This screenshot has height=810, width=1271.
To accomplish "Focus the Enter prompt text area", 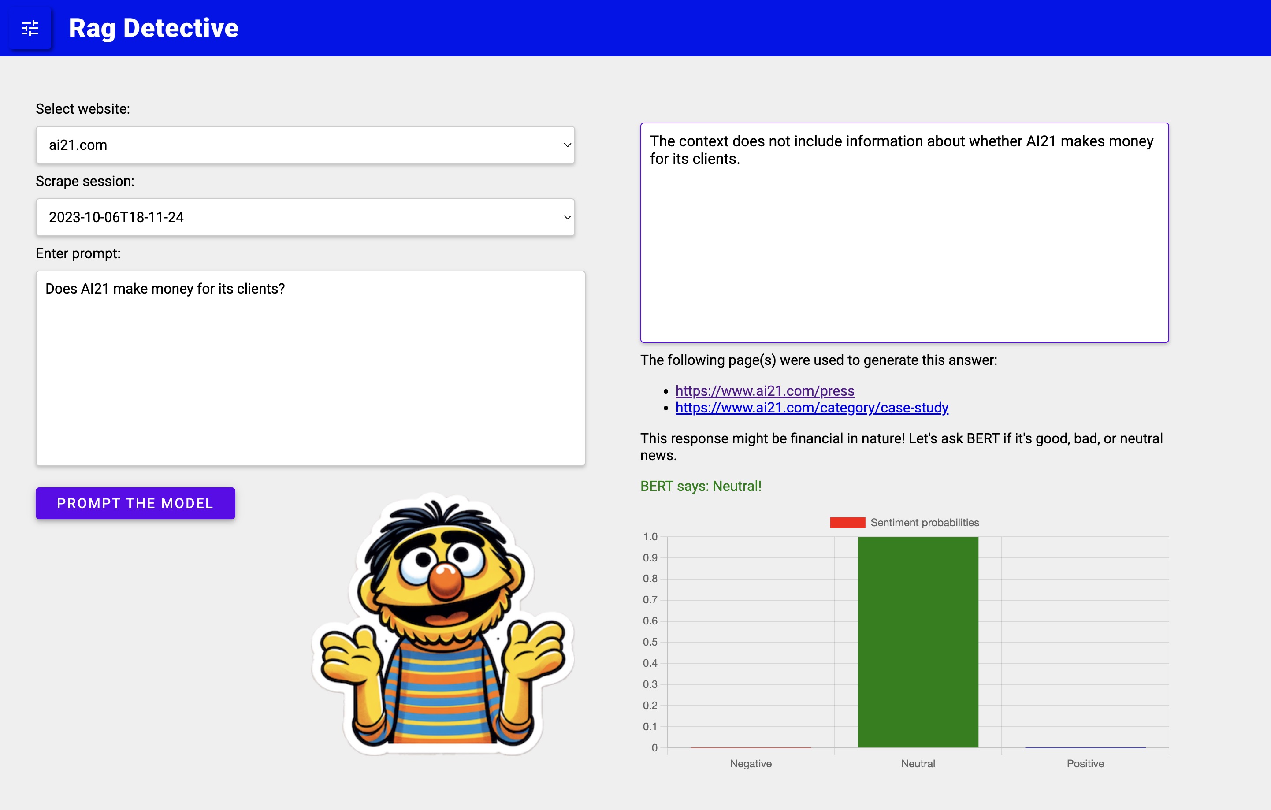I will (310, 368).
